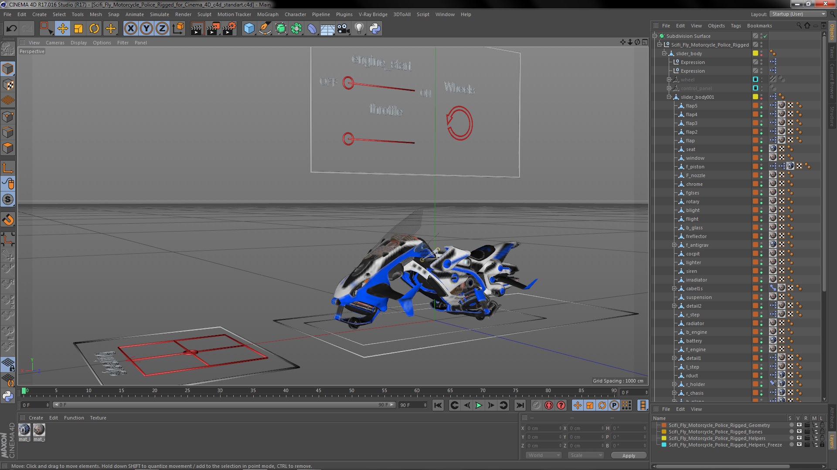Viewport: 837px width, 470px height.
Task: Go to start of animation
Action: (x=438, y=405)
